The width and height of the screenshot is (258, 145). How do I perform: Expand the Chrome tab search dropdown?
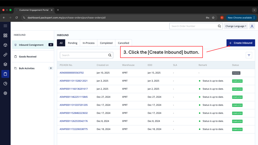click(x=254, y=10)
